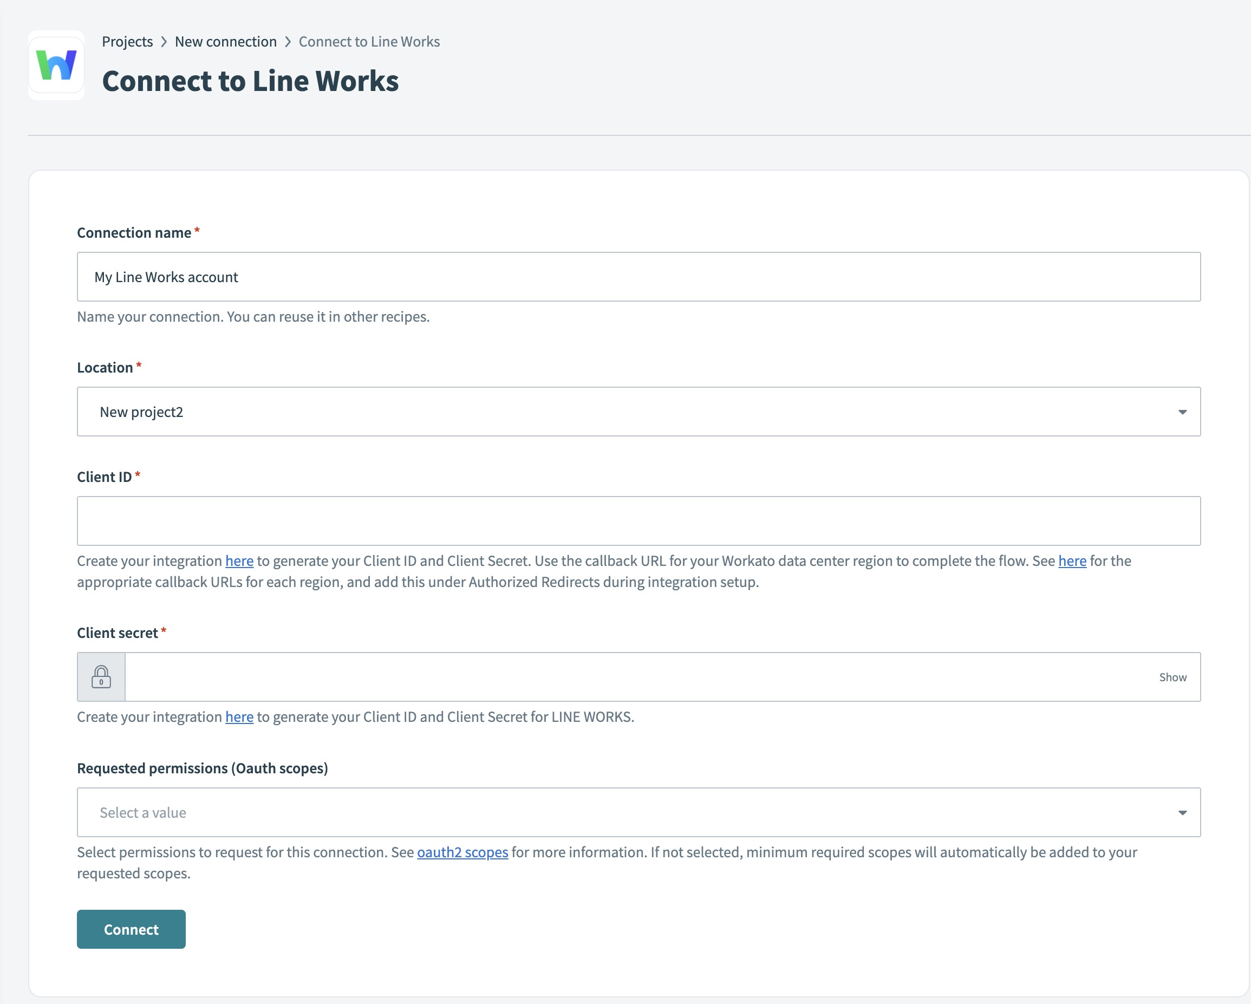Open the oauth2 scopes documentation link
Viewport: 1251px width, 1004px height.
(462, 852)
